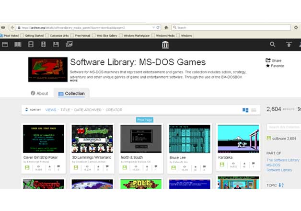Open Free Hotmail bookmark
Screen dimensions: 301x211
click(x=81, y=35)
